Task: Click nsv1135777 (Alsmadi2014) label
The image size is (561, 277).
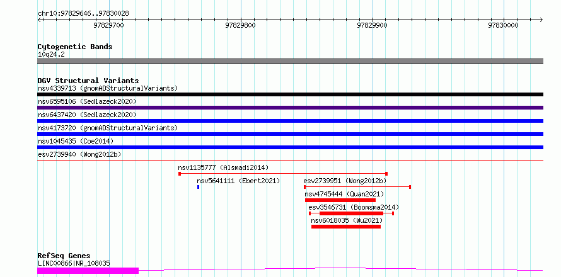Action: click(223, 167)
